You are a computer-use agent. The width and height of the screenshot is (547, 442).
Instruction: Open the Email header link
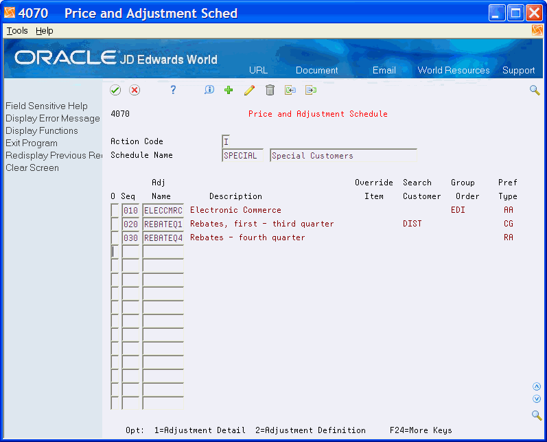tap(384, 70)
